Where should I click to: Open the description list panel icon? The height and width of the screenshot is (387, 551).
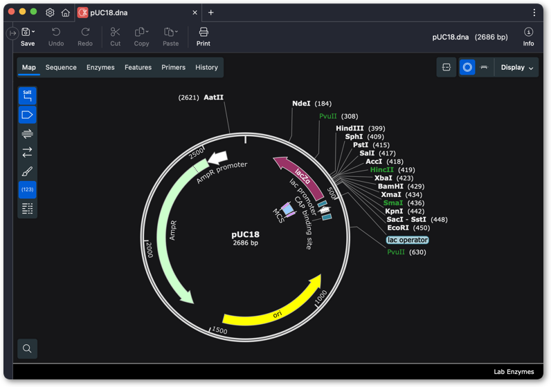point(27,209)
